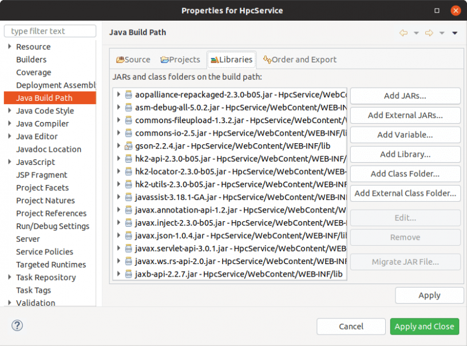Click the gson-2.2.4.jar file icon

(128, 146)
